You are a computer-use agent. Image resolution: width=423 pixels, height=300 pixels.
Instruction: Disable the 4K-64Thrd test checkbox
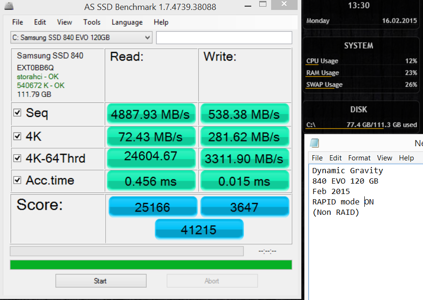pyautogui.click(x=18, y=158)
